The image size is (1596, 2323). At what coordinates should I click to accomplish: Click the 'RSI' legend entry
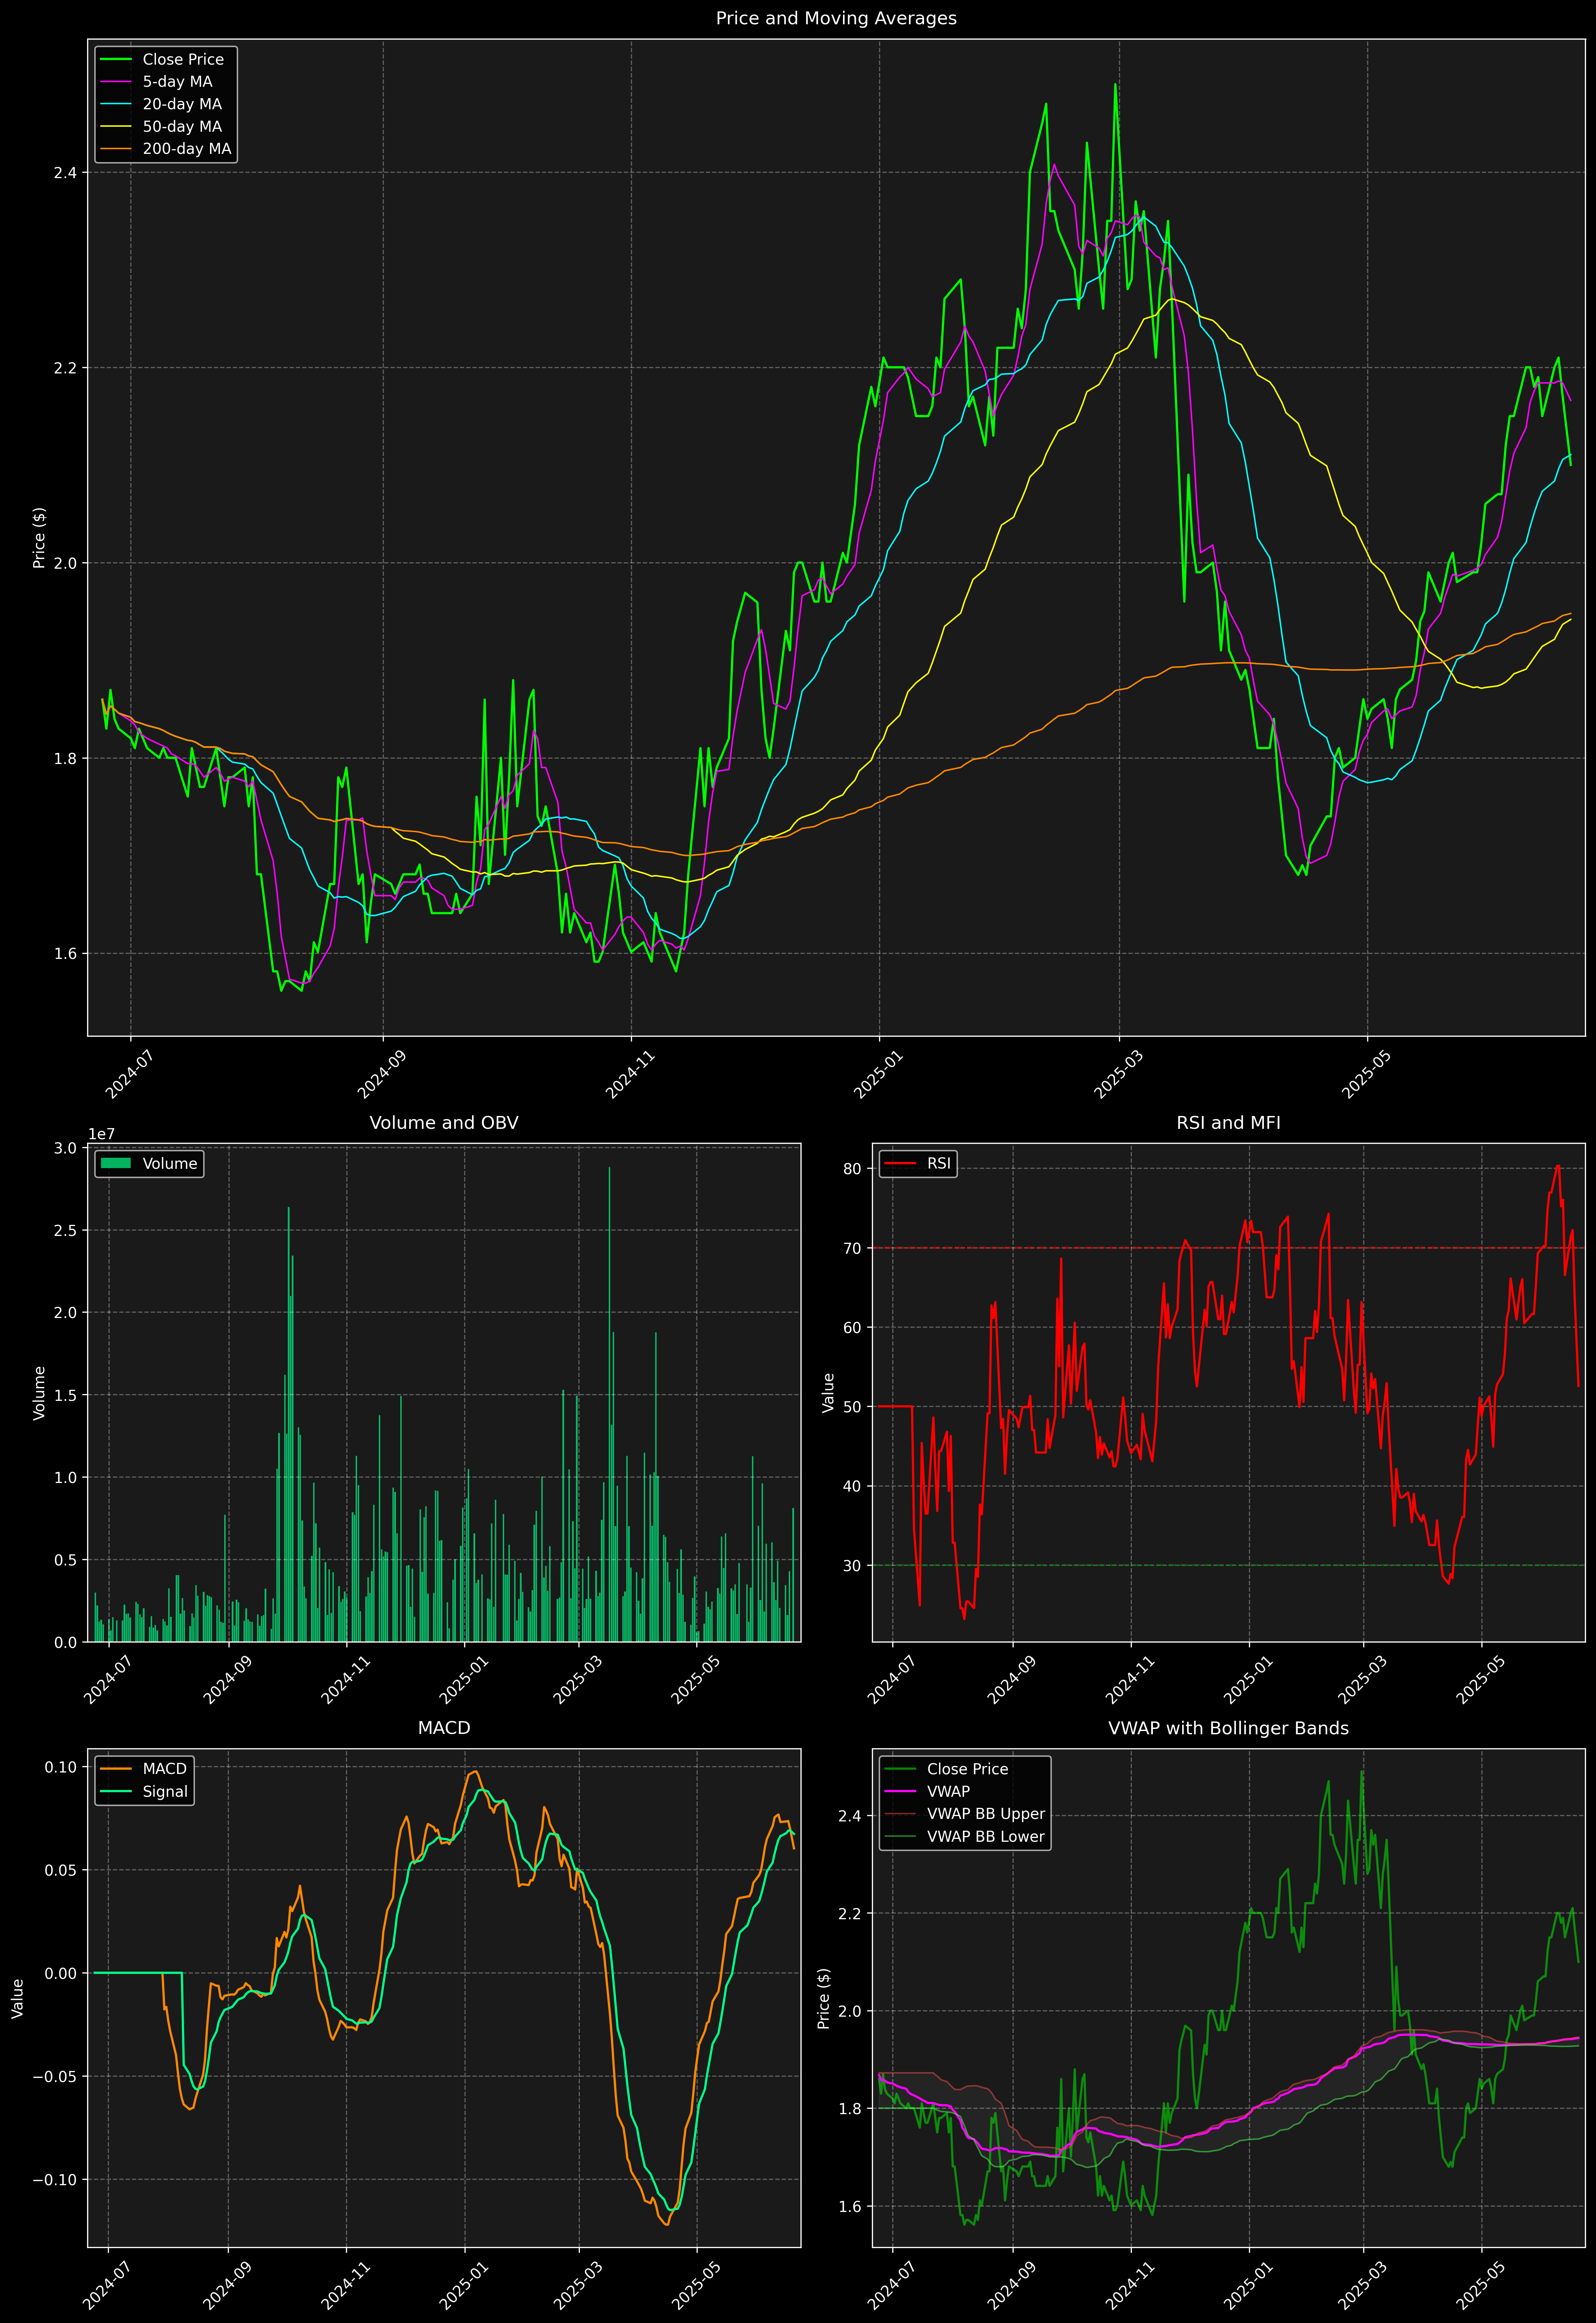[x=918, y=1163]
